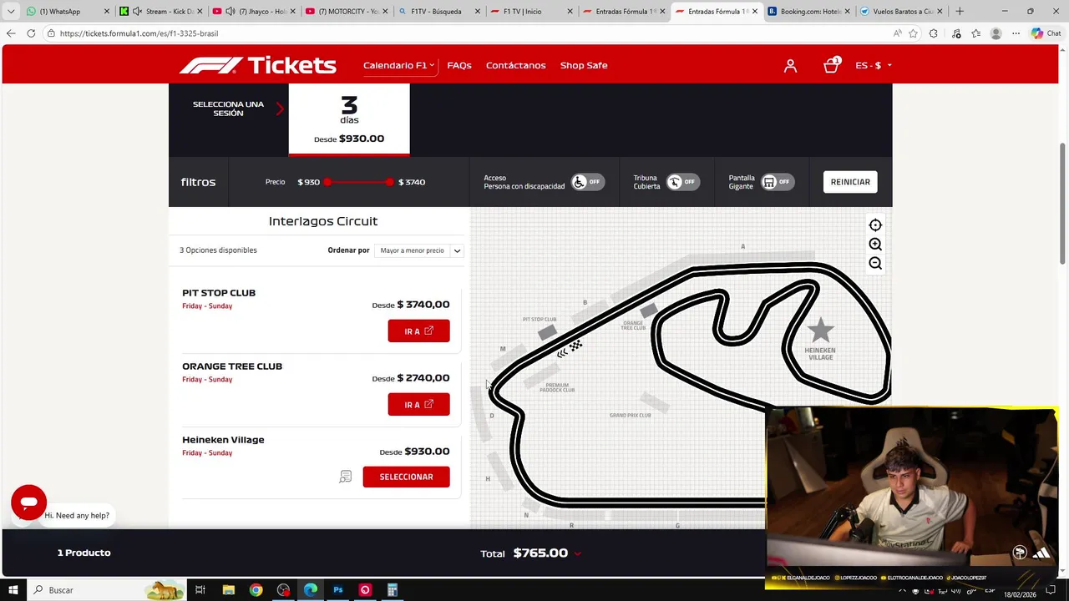Click the PREMIUM PADDOCK CLUB map label

tap(557, 387)
